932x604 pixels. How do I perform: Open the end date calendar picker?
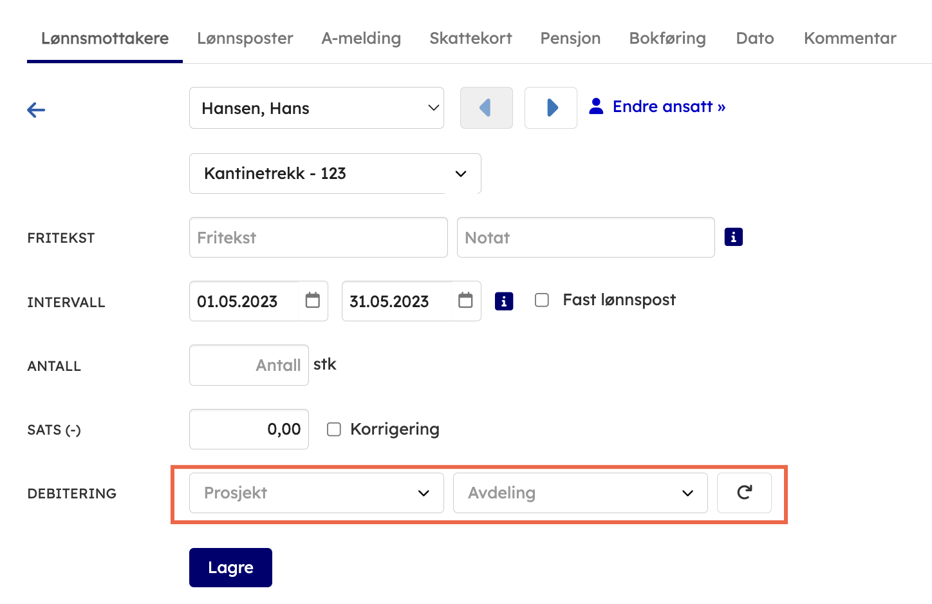pos(465,301)
